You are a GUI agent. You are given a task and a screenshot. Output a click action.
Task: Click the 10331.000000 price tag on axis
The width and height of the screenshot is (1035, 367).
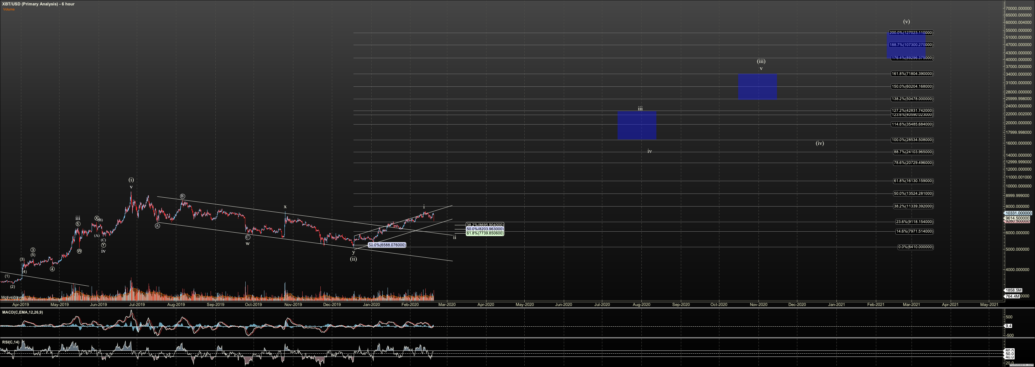(1018, 214)
